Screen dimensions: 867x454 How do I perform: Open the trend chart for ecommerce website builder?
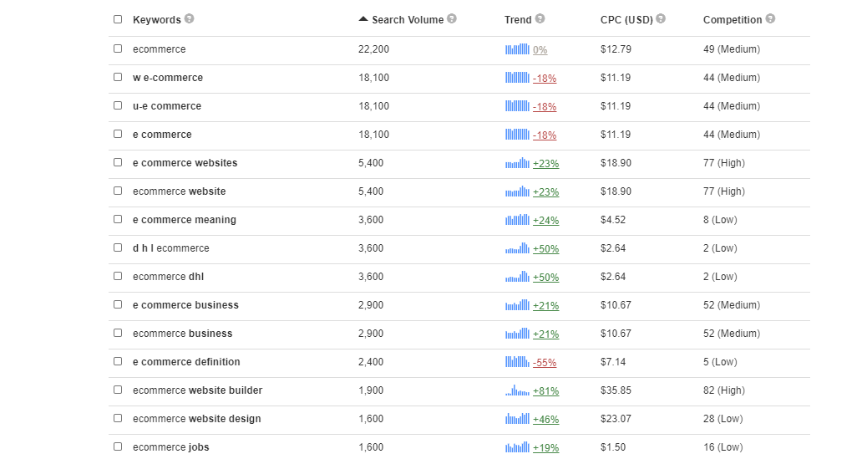[x=517, y=390]
